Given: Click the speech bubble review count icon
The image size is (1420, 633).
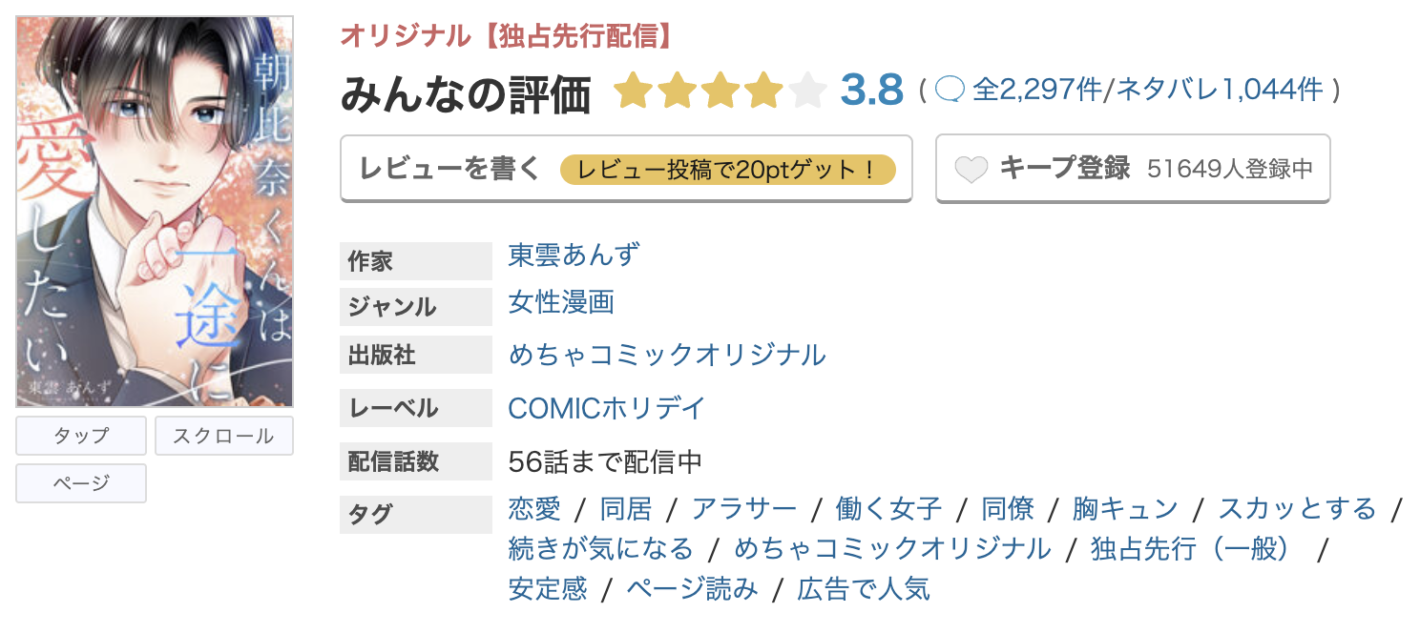Looking at the screenshot, I should point(950,90).
